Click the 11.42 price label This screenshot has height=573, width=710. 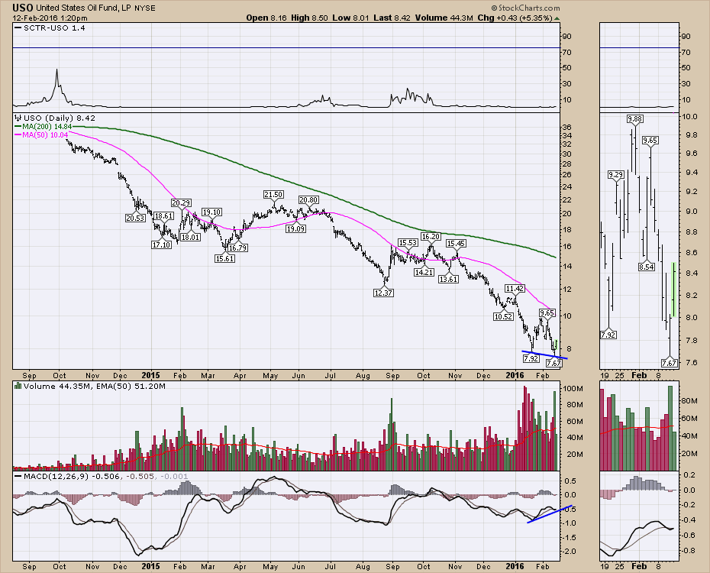[x=515, y=288]
